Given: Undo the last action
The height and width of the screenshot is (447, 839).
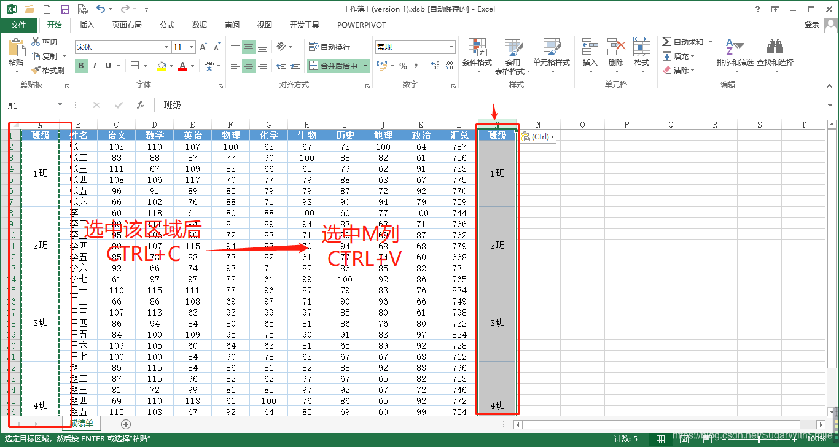Looking at the screenshot, I should pos(100,9).
